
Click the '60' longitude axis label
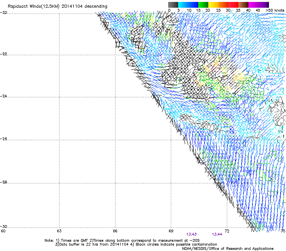click(x=3, y=231)
